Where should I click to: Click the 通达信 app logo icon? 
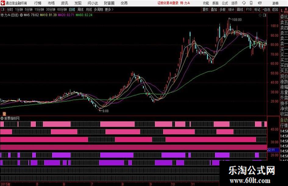click(x=3, y=3)
